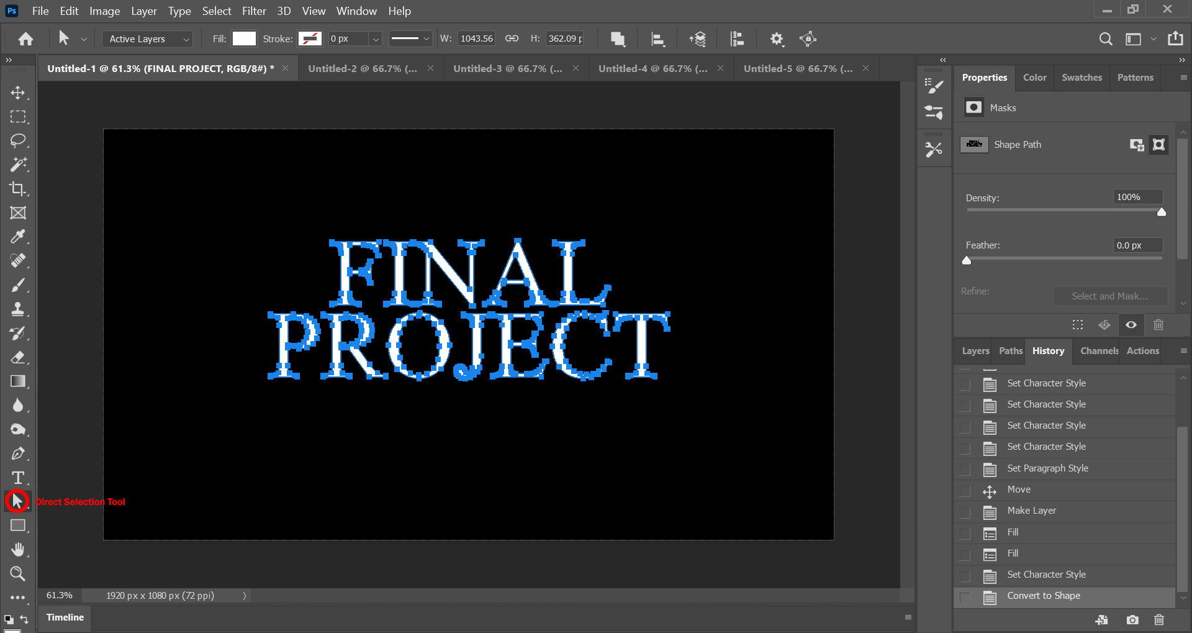Switch to the Layers tab
Screen dimensions: 1192x633
[x=975, y=351]
